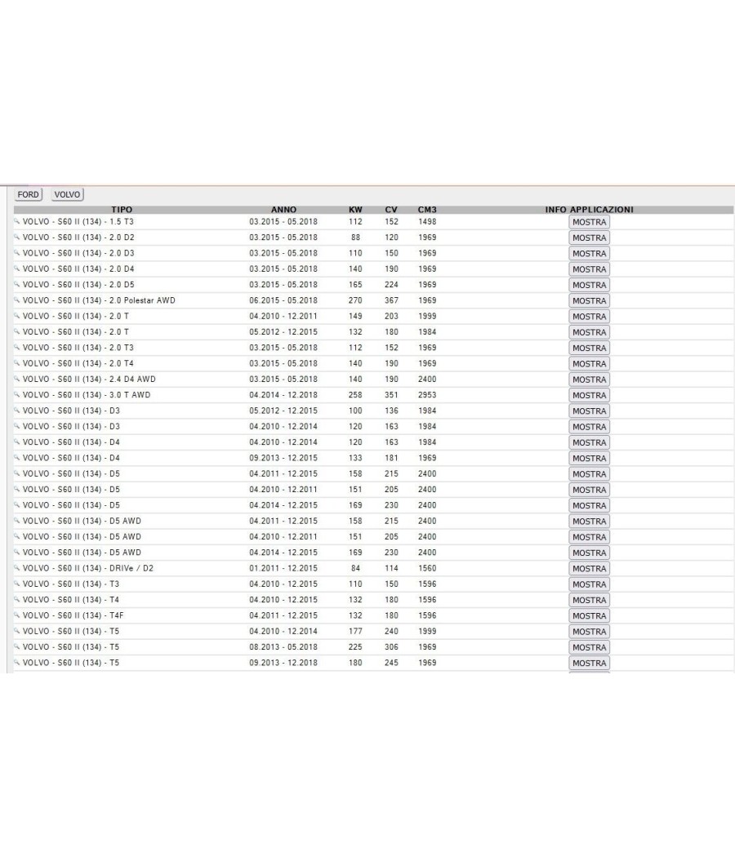
Task: Click date '06.2015 - 05.2018' in Polestar row
Action: (x=283, y=300)
